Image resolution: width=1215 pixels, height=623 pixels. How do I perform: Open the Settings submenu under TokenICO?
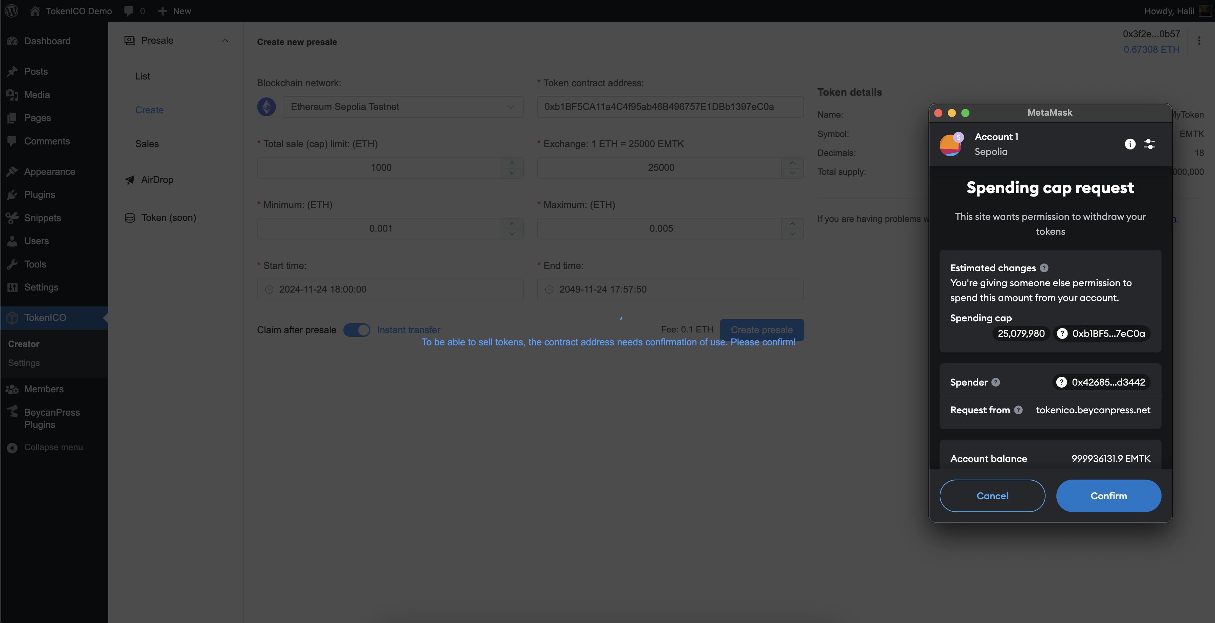pyautogui.click(x=24, y=363)
